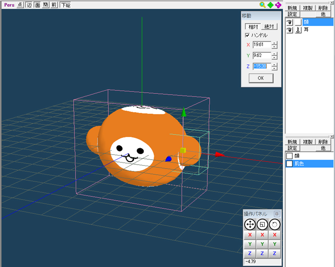
Task: Decrease Y value with down stepper
Action: point(274,57)
